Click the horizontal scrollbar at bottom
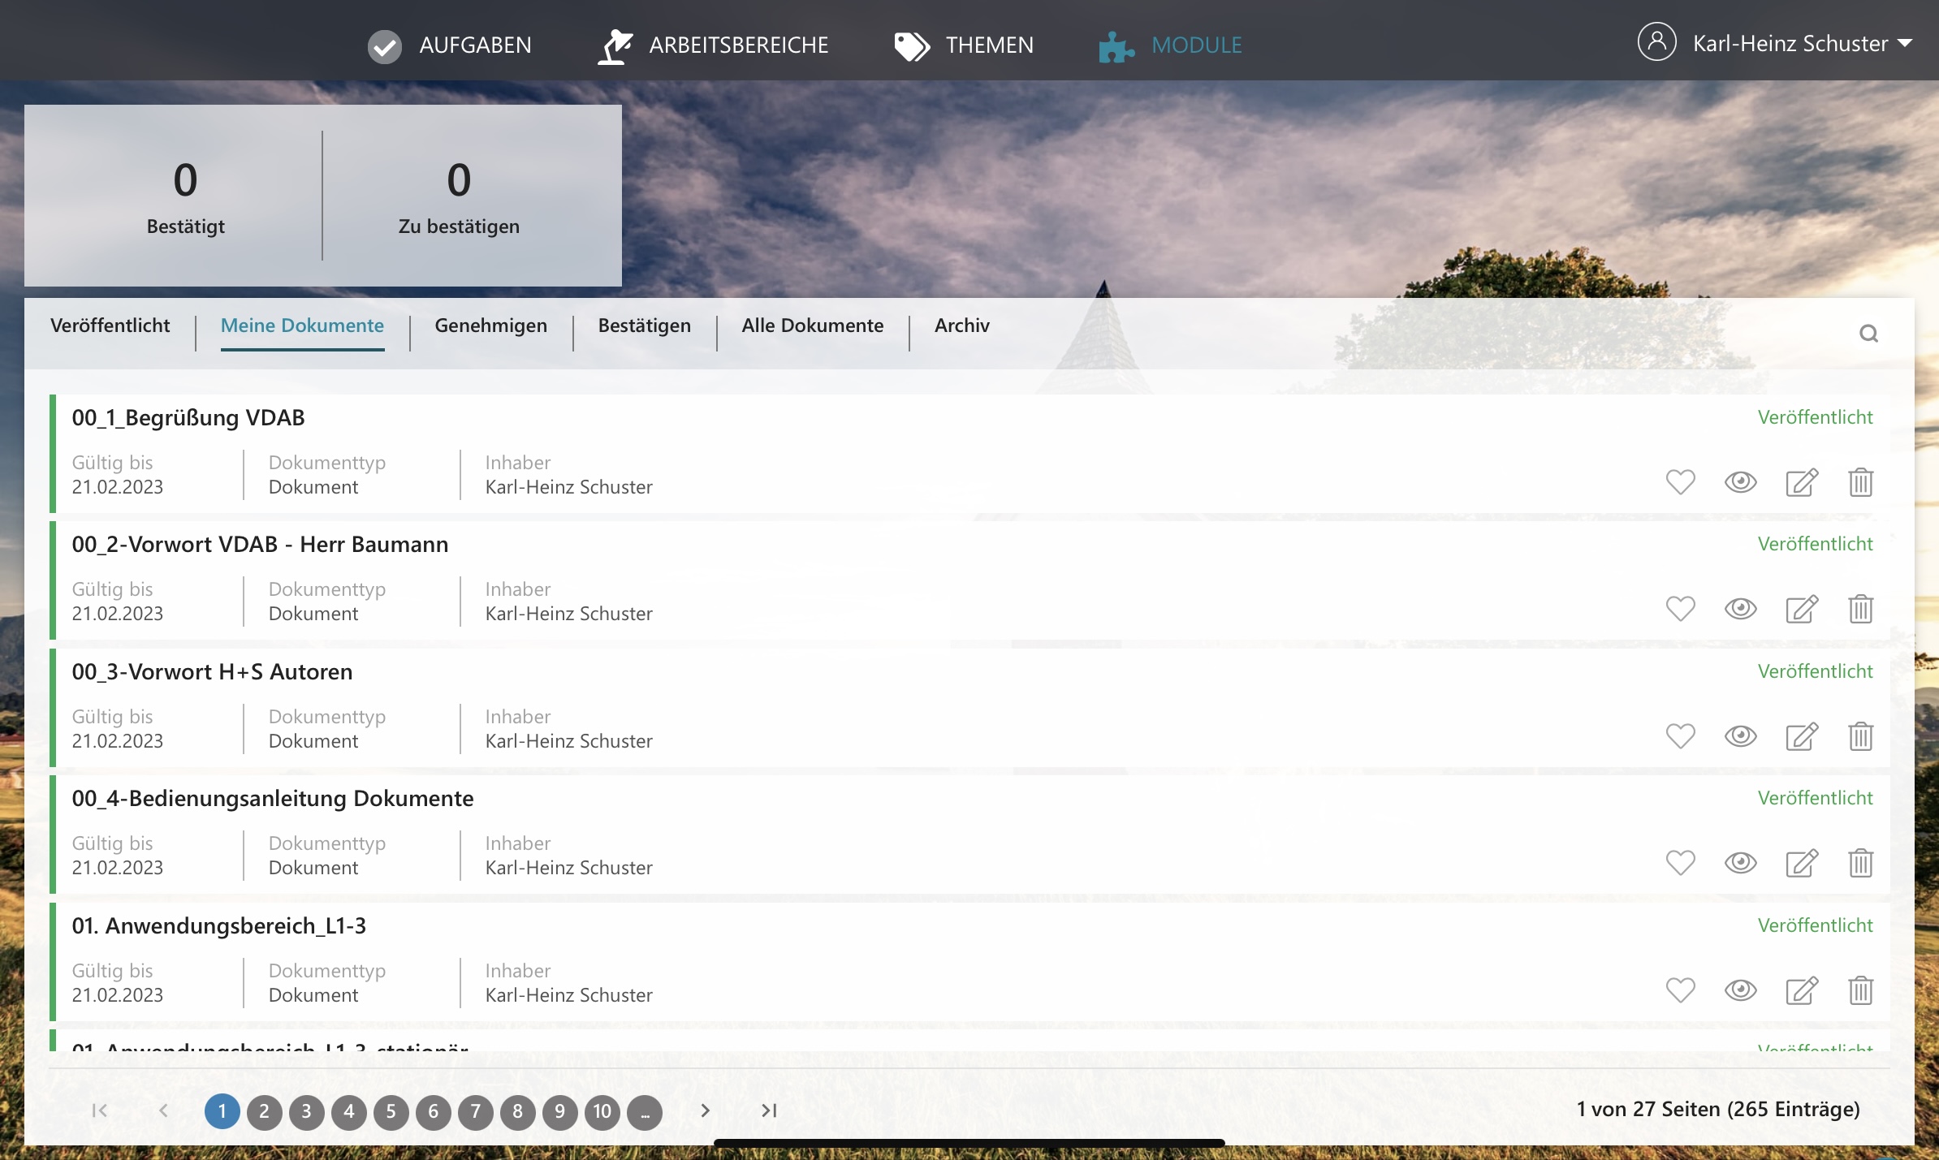1939x1160 pixels. coord(968,1143)
